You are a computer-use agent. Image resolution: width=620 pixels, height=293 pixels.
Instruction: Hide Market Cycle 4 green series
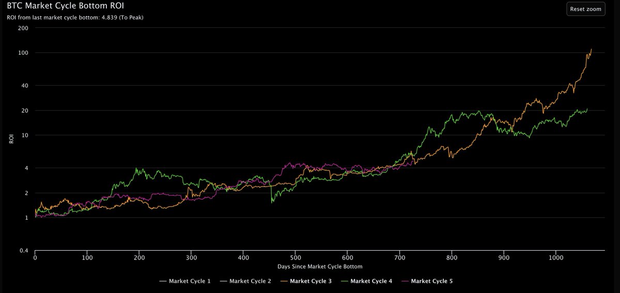coord(367,281)
